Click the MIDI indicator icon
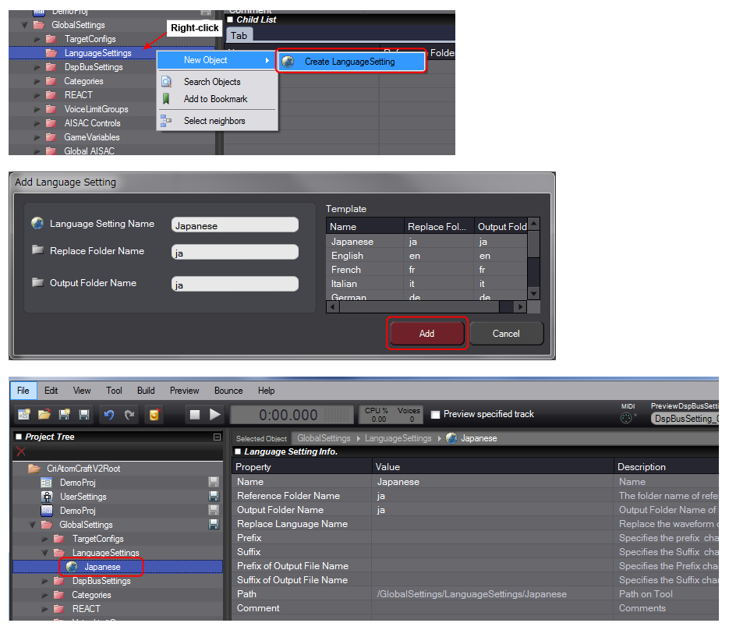This screenshot has width=729, height=630. click(626, 418)
